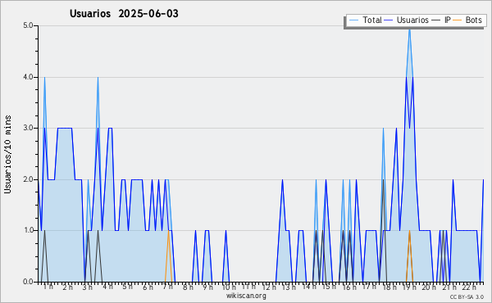Click the y-axis label 'Usuarios/10 mins'
The width and height of the screenshot is (492, 303).
point(7,154)
